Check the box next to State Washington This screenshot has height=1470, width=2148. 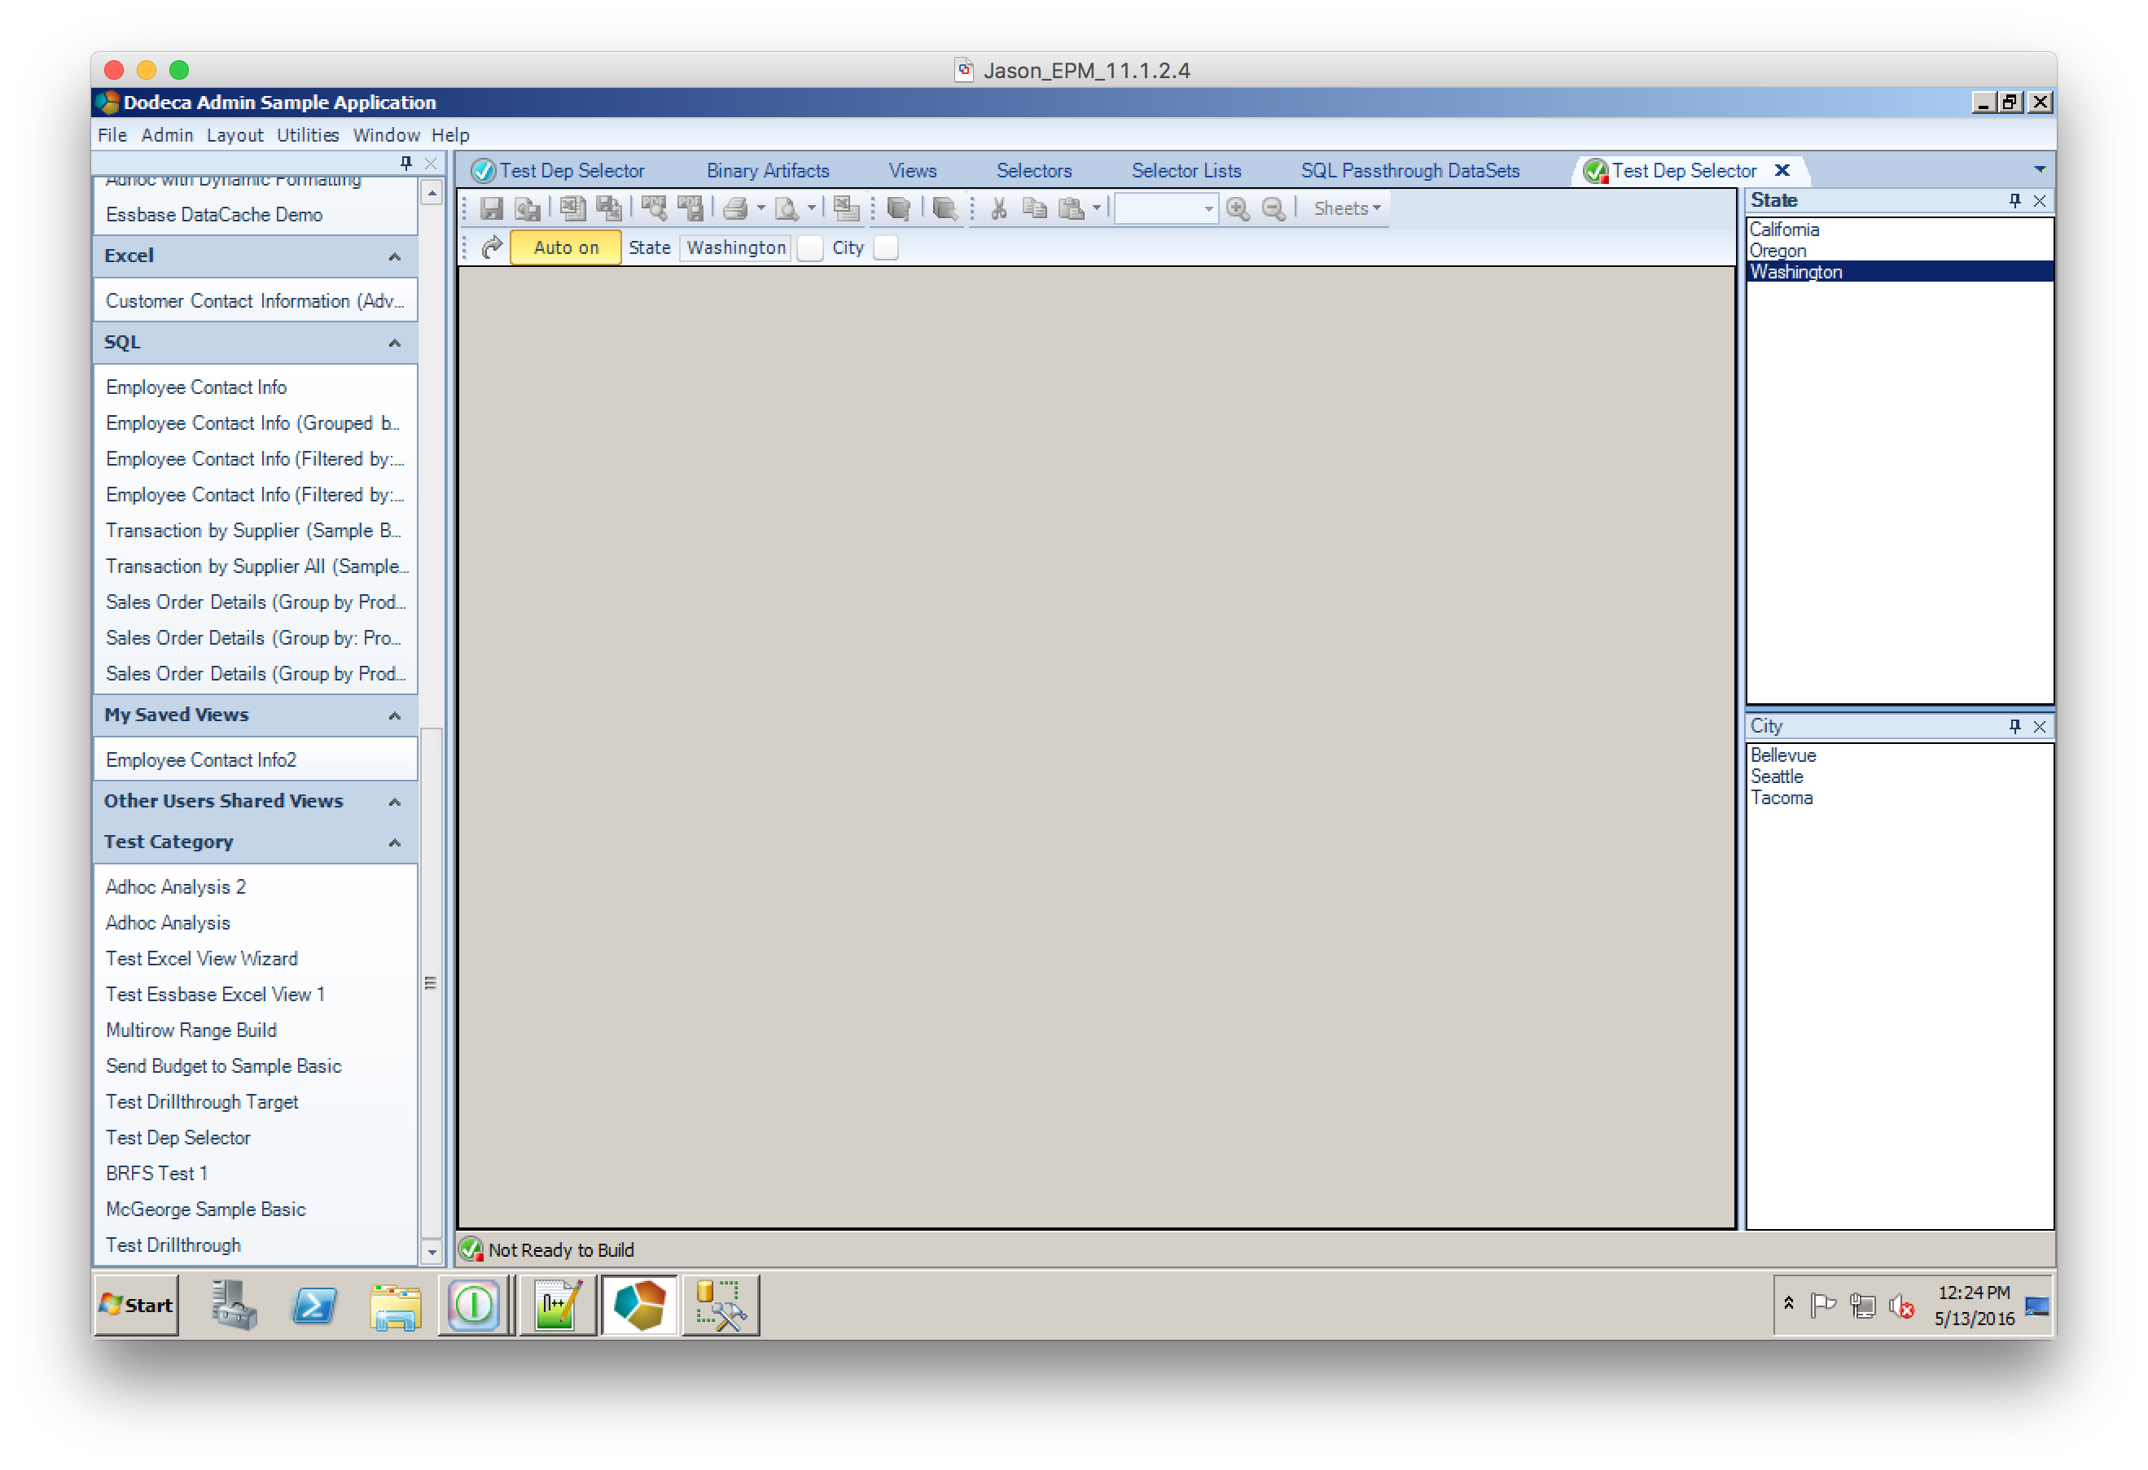809,247
